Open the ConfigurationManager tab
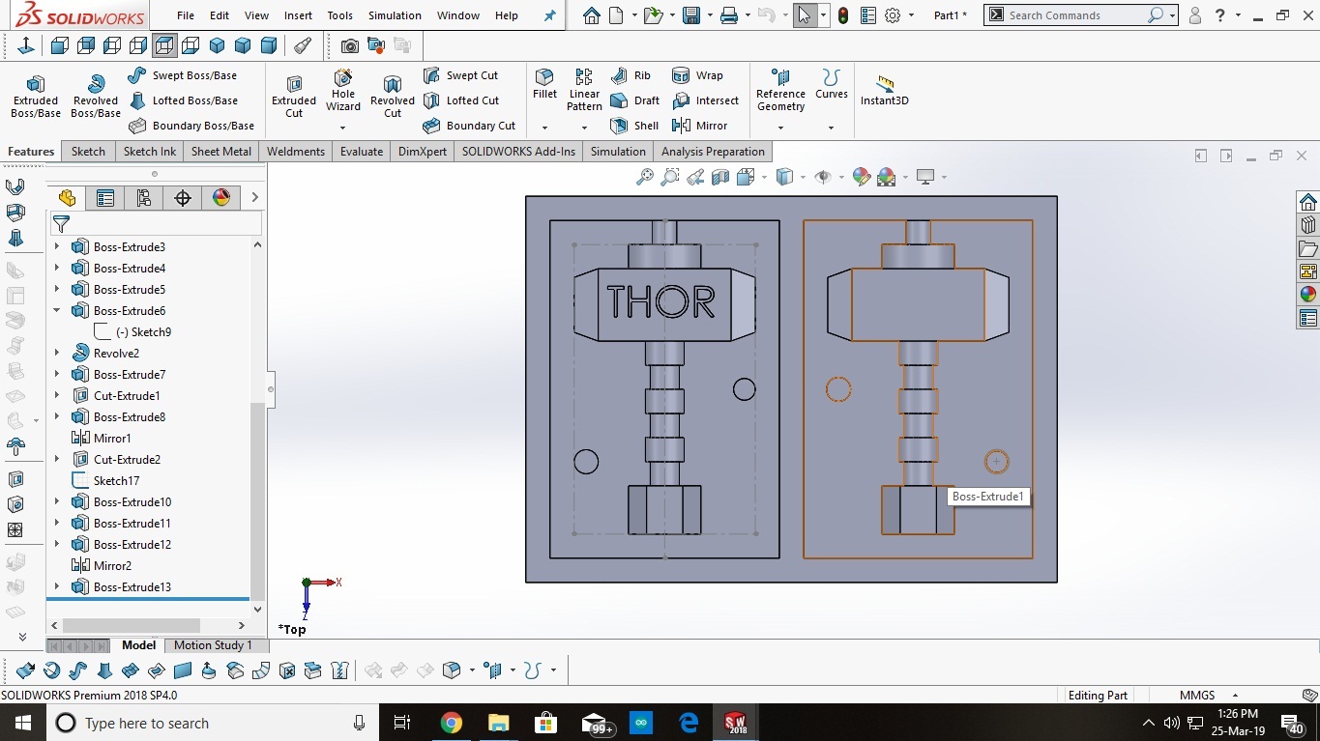 tap(144, 198)
